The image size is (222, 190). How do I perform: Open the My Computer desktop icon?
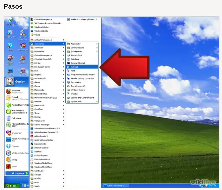(x=10, y=34)
